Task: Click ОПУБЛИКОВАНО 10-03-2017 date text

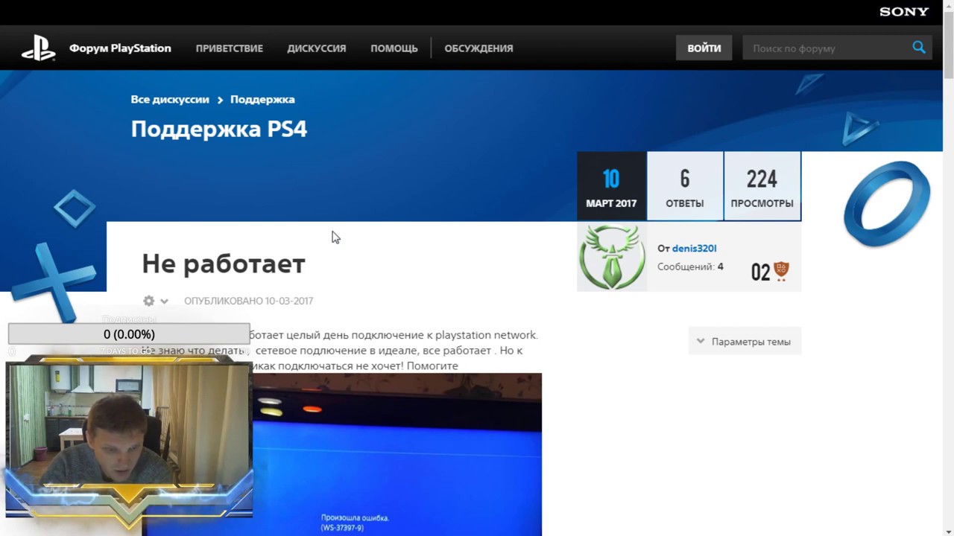Action: click(x=249, y=301)
